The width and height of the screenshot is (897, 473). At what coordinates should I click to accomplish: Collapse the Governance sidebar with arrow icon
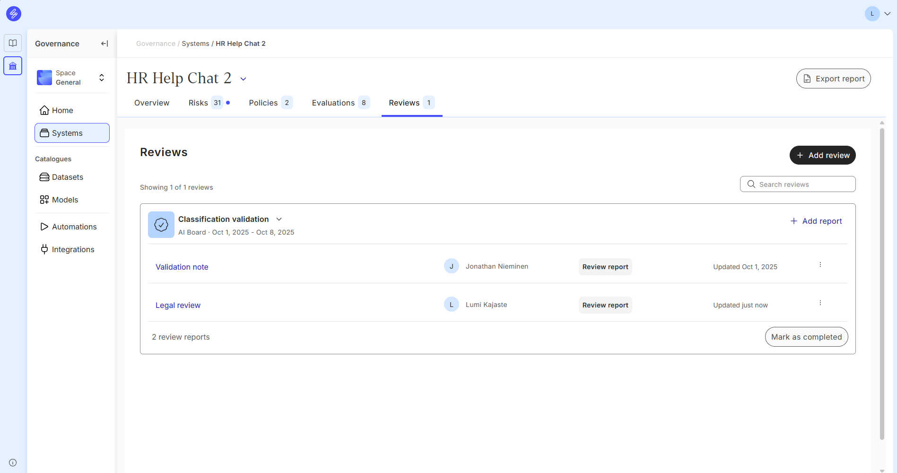pos(105,44)
